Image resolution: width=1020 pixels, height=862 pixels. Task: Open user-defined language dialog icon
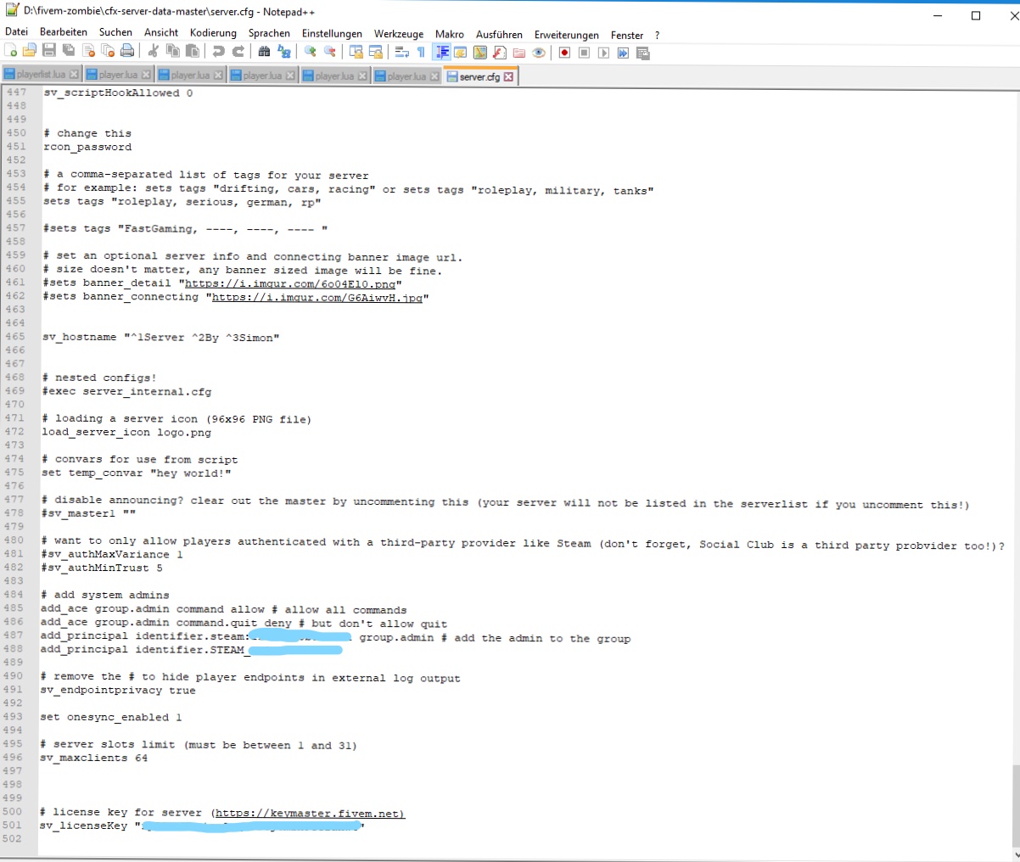click(x=460, y=52)
